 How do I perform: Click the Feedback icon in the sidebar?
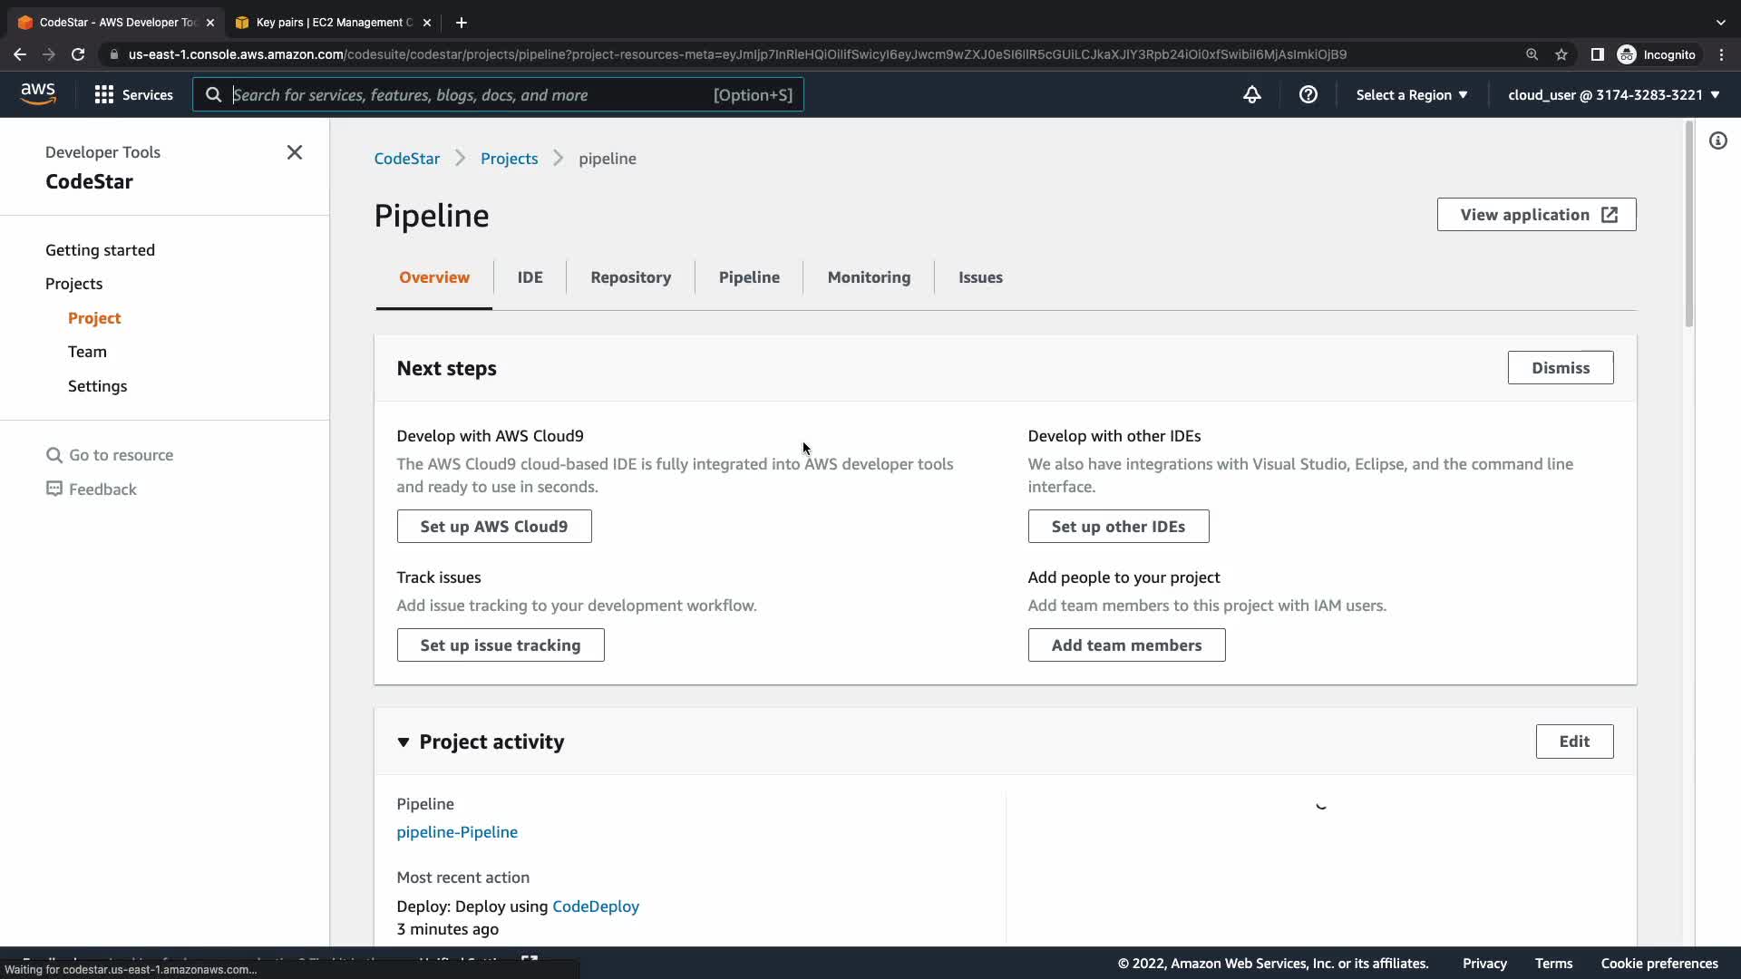[x=54, y=489]
